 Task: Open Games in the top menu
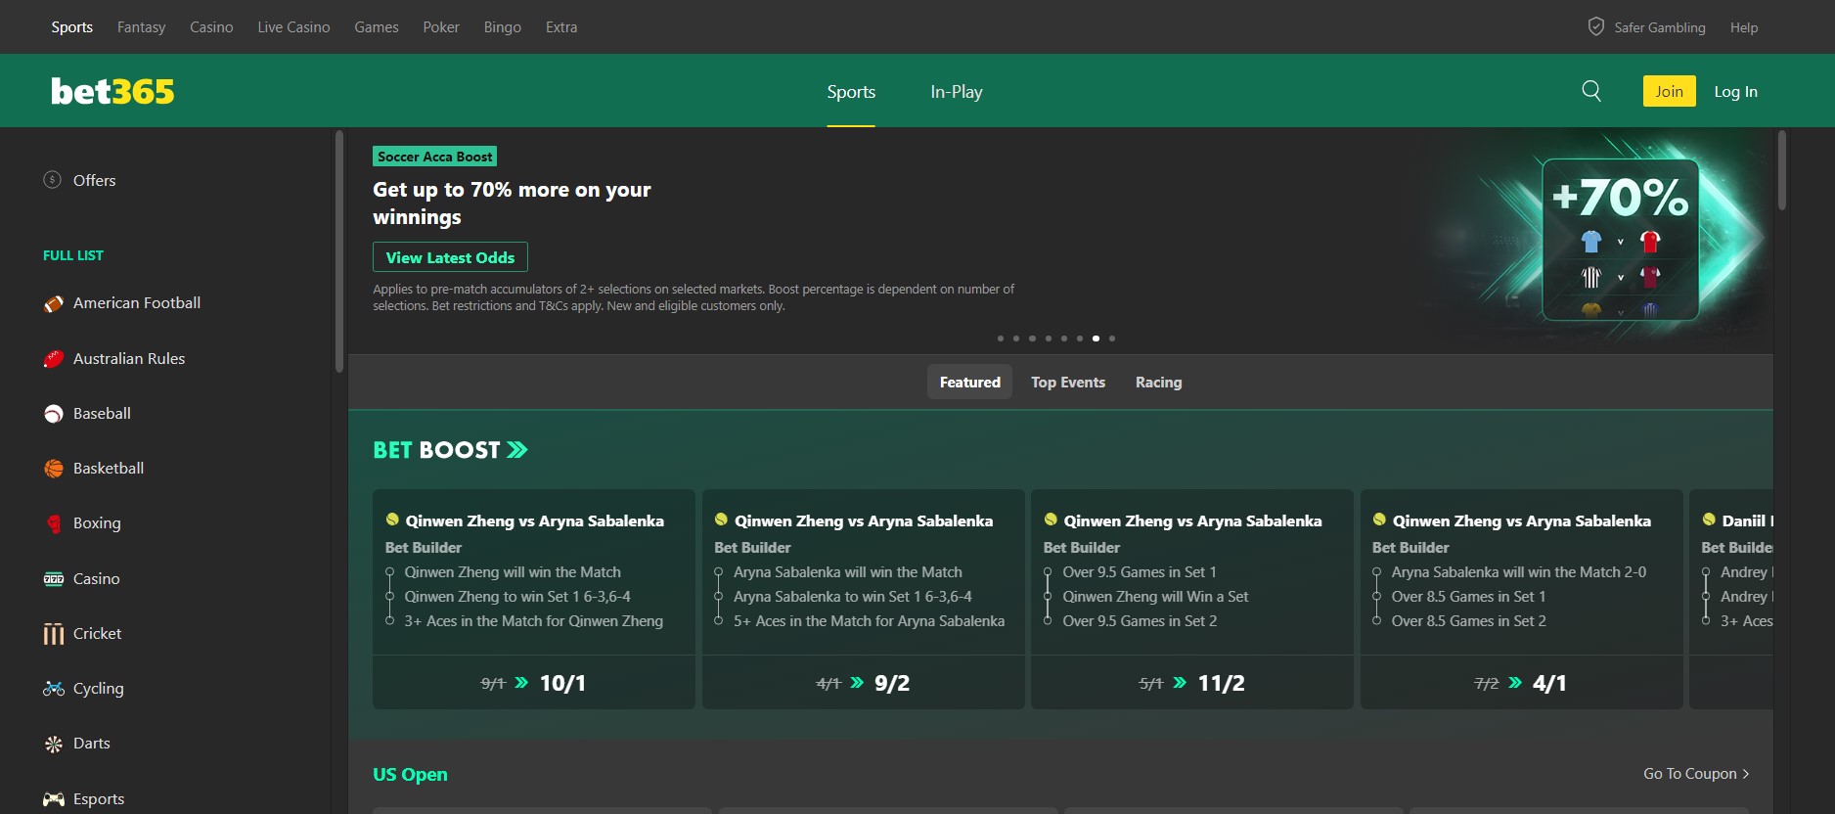pyautogui.click(x=377, y=27)
